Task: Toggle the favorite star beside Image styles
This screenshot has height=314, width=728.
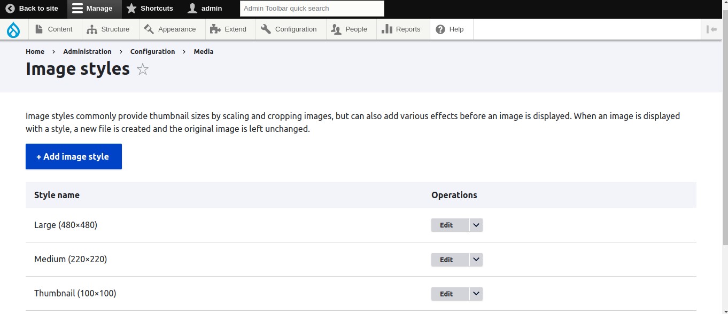Action: click(142, 69)
